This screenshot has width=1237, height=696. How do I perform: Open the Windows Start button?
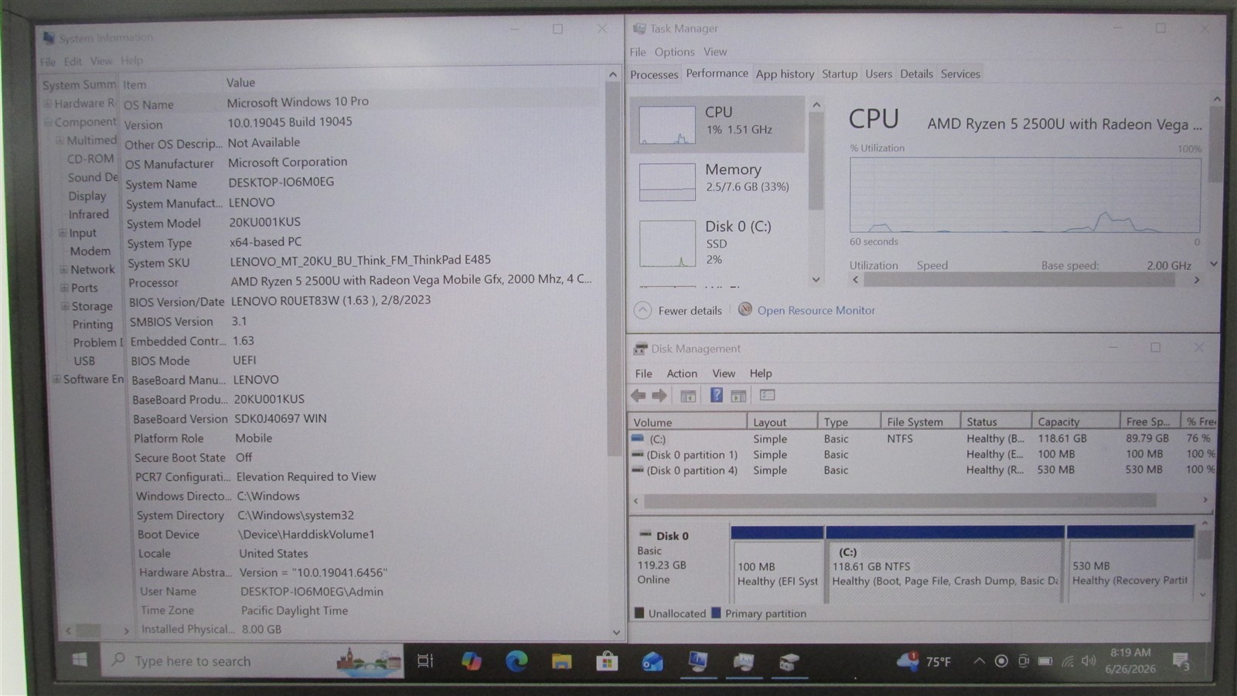(79, 660)
